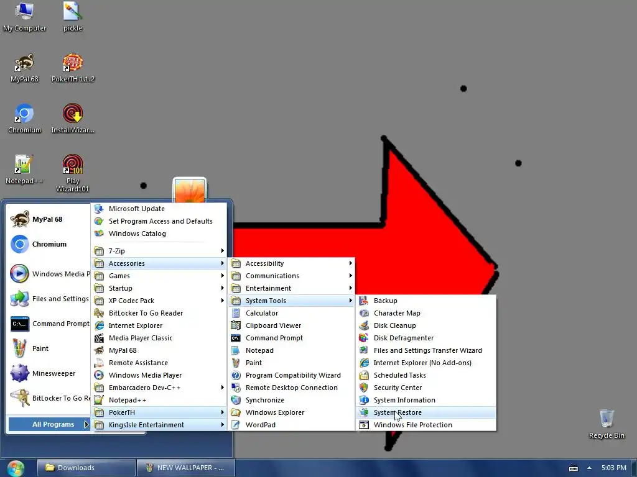Viewport: 637px width, 477px height.
Task: Open System Information
Action: pyautogui.click(x=425, y=400)
